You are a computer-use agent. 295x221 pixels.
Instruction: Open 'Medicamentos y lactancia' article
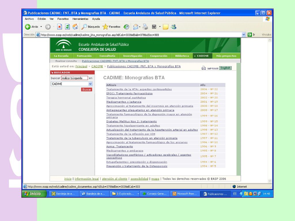coord(124,102)
